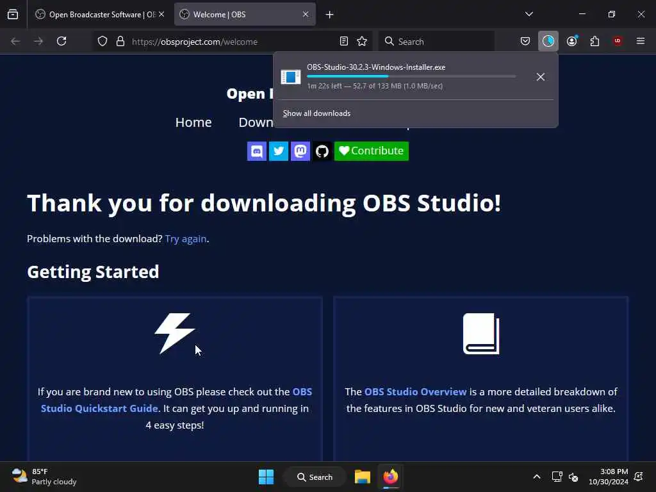Open the Download nav link

[x=256, y=122]
